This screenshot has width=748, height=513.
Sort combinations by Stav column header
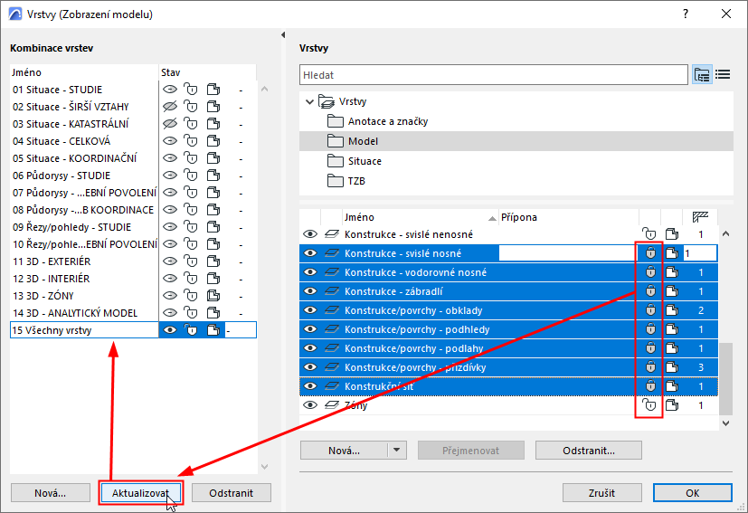[207, 72]
